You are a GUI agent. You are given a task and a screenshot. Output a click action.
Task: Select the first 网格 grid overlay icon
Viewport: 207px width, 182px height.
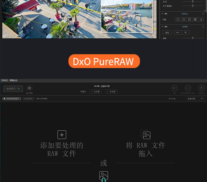pos(178,19)
